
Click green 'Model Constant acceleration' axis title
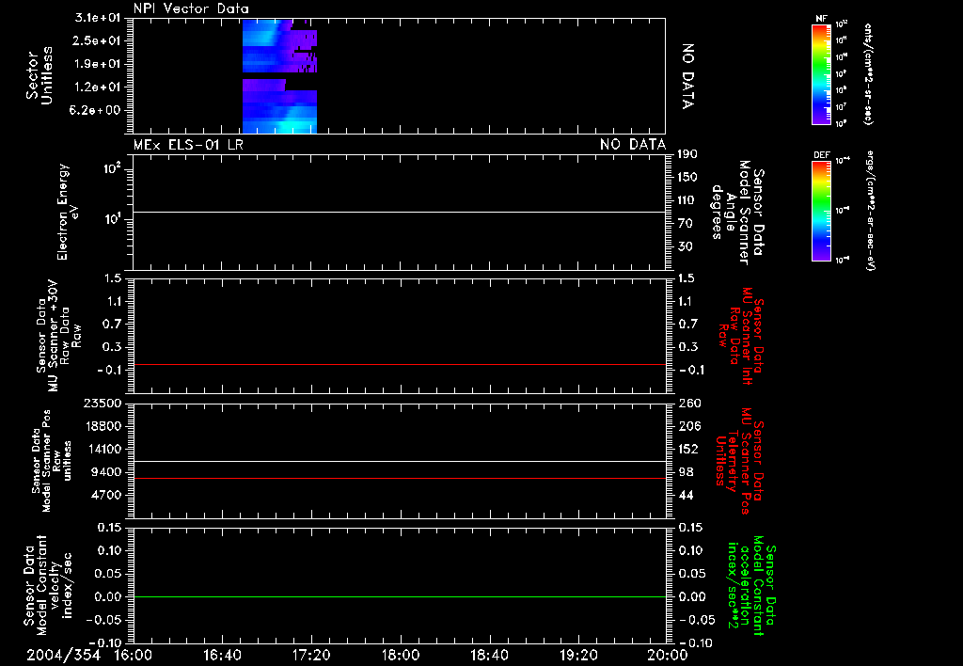click(x=751, y=584)
